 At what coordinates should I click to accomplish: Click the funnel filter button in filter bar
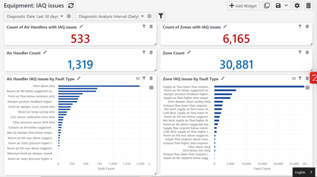[161, 16]
